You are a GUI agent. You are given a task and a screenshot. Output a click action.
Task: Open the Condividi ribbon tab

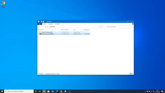pos(51,24)
